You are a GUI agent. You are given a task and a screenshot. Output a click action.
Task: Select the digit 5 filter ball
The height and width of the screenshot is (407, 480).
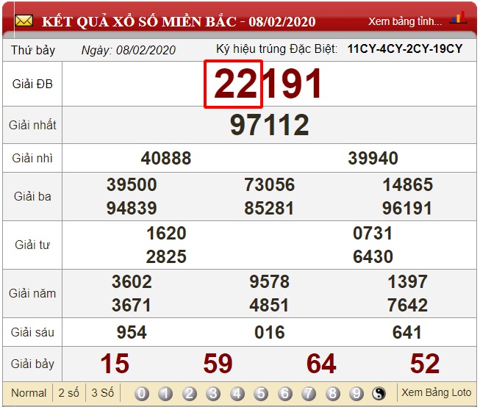[x=261, y=393]
